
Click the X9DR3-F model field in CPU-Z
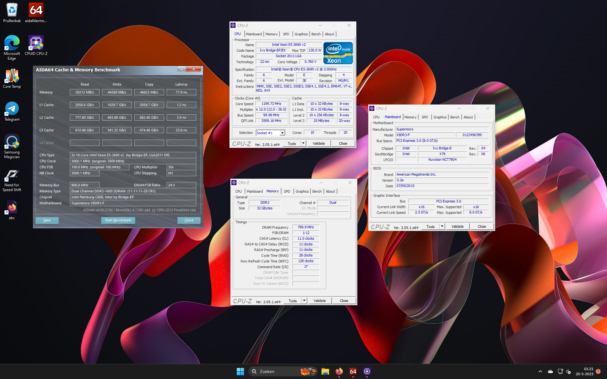[x=425, y=135]
